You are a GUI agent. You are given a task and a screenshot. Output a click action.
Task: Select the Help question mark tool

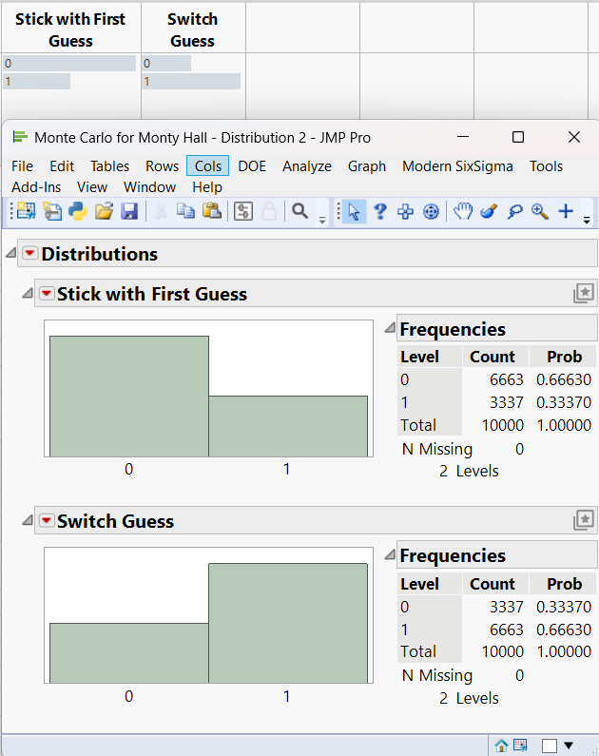(x=379, y=211)
